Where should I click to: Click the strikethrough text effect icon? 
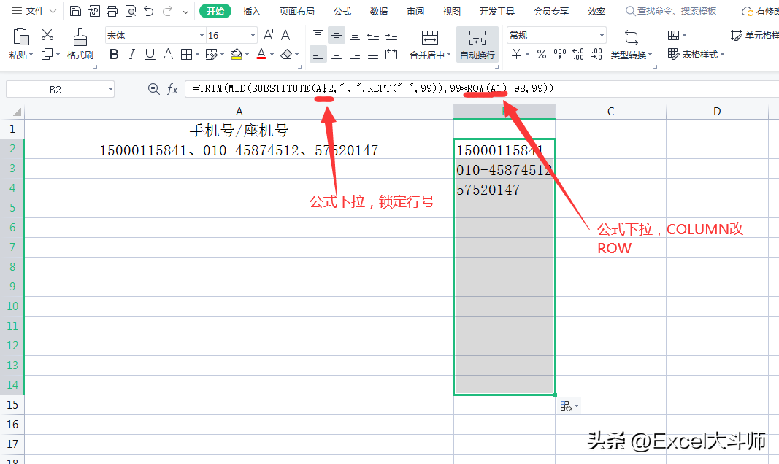pyautogui.click(x=168, y=55)
